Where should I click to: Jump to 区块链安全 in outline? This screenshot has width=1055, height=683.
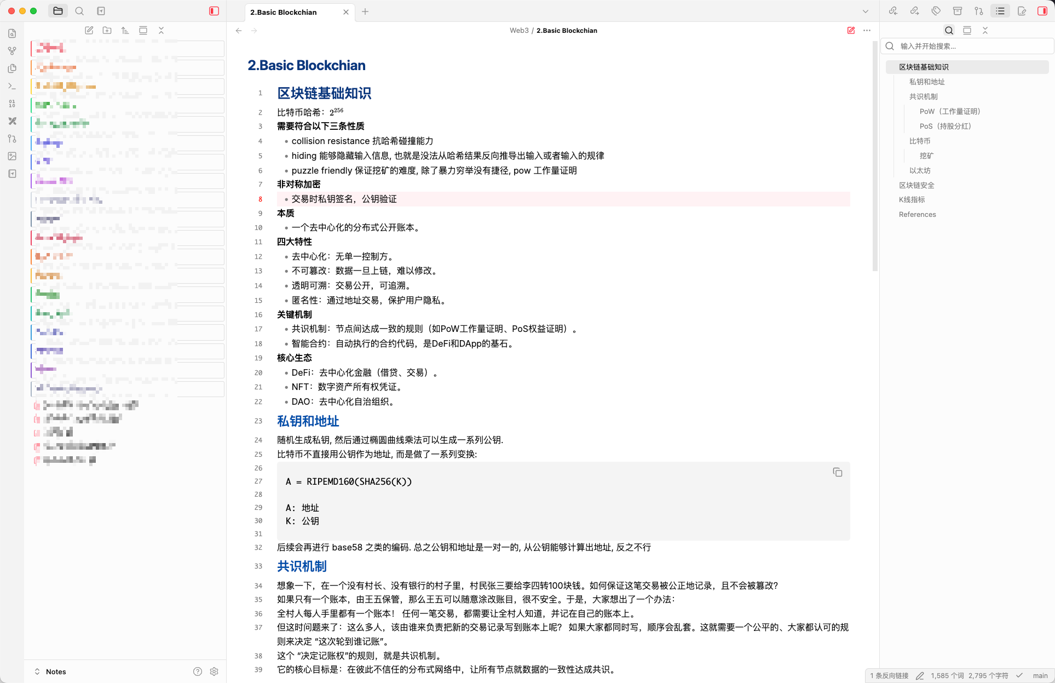tap(916, 185)
